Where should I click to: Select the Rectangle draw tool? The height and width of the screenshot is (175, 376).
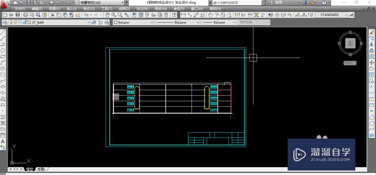point(3,56)
